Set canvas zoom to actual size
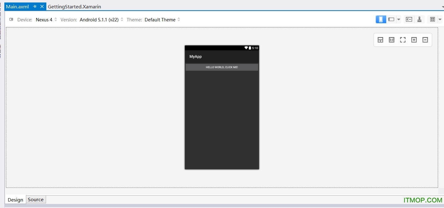The width and height of the screenshot is (444, 208). [391, 40]
